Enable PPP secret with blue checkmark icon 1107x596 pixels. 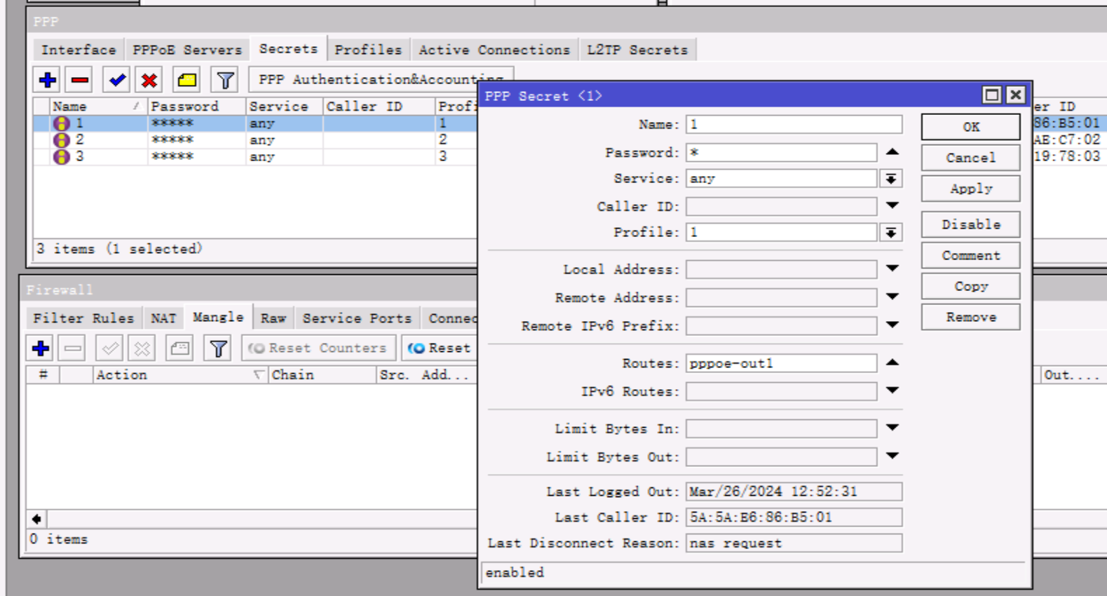[116, 80]
